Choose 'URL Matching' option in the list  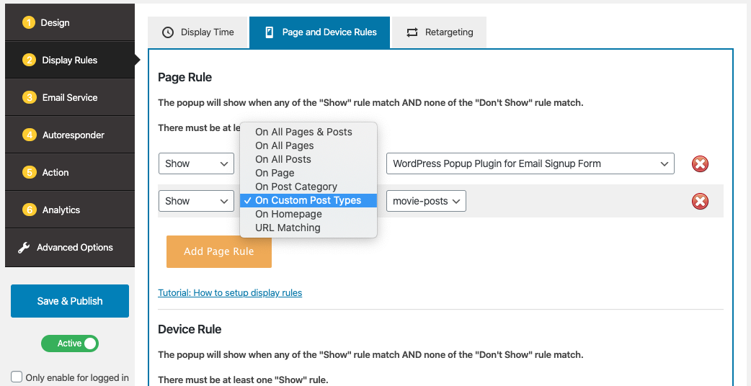pyautogui.click(x=288, y=228)
